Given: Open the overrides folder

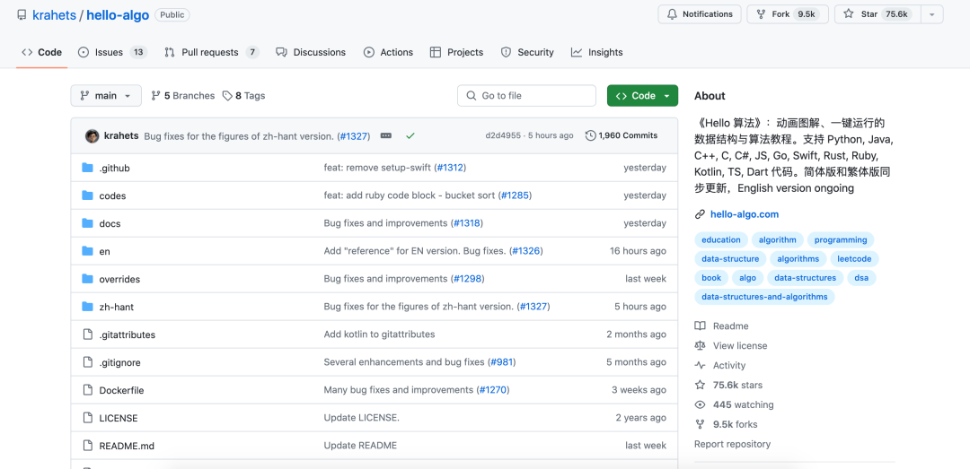Looking at the screenshot, I should pos(119,279).
